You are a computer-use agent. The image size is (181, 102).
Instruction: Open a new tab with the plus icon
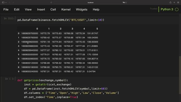coord(174,3)
